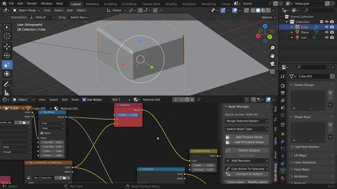Hide the Plane with its eye icon
This screenshot has width=337, height=189.
tap(326, 33)
